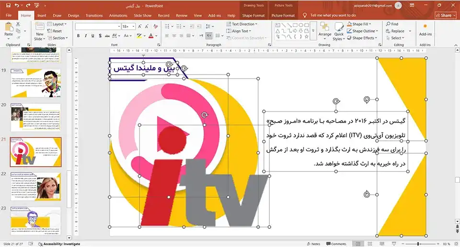Insert a star from the shapes gallery
The height and width of the screenshot is (247, 460).
[x=306, y=37]
